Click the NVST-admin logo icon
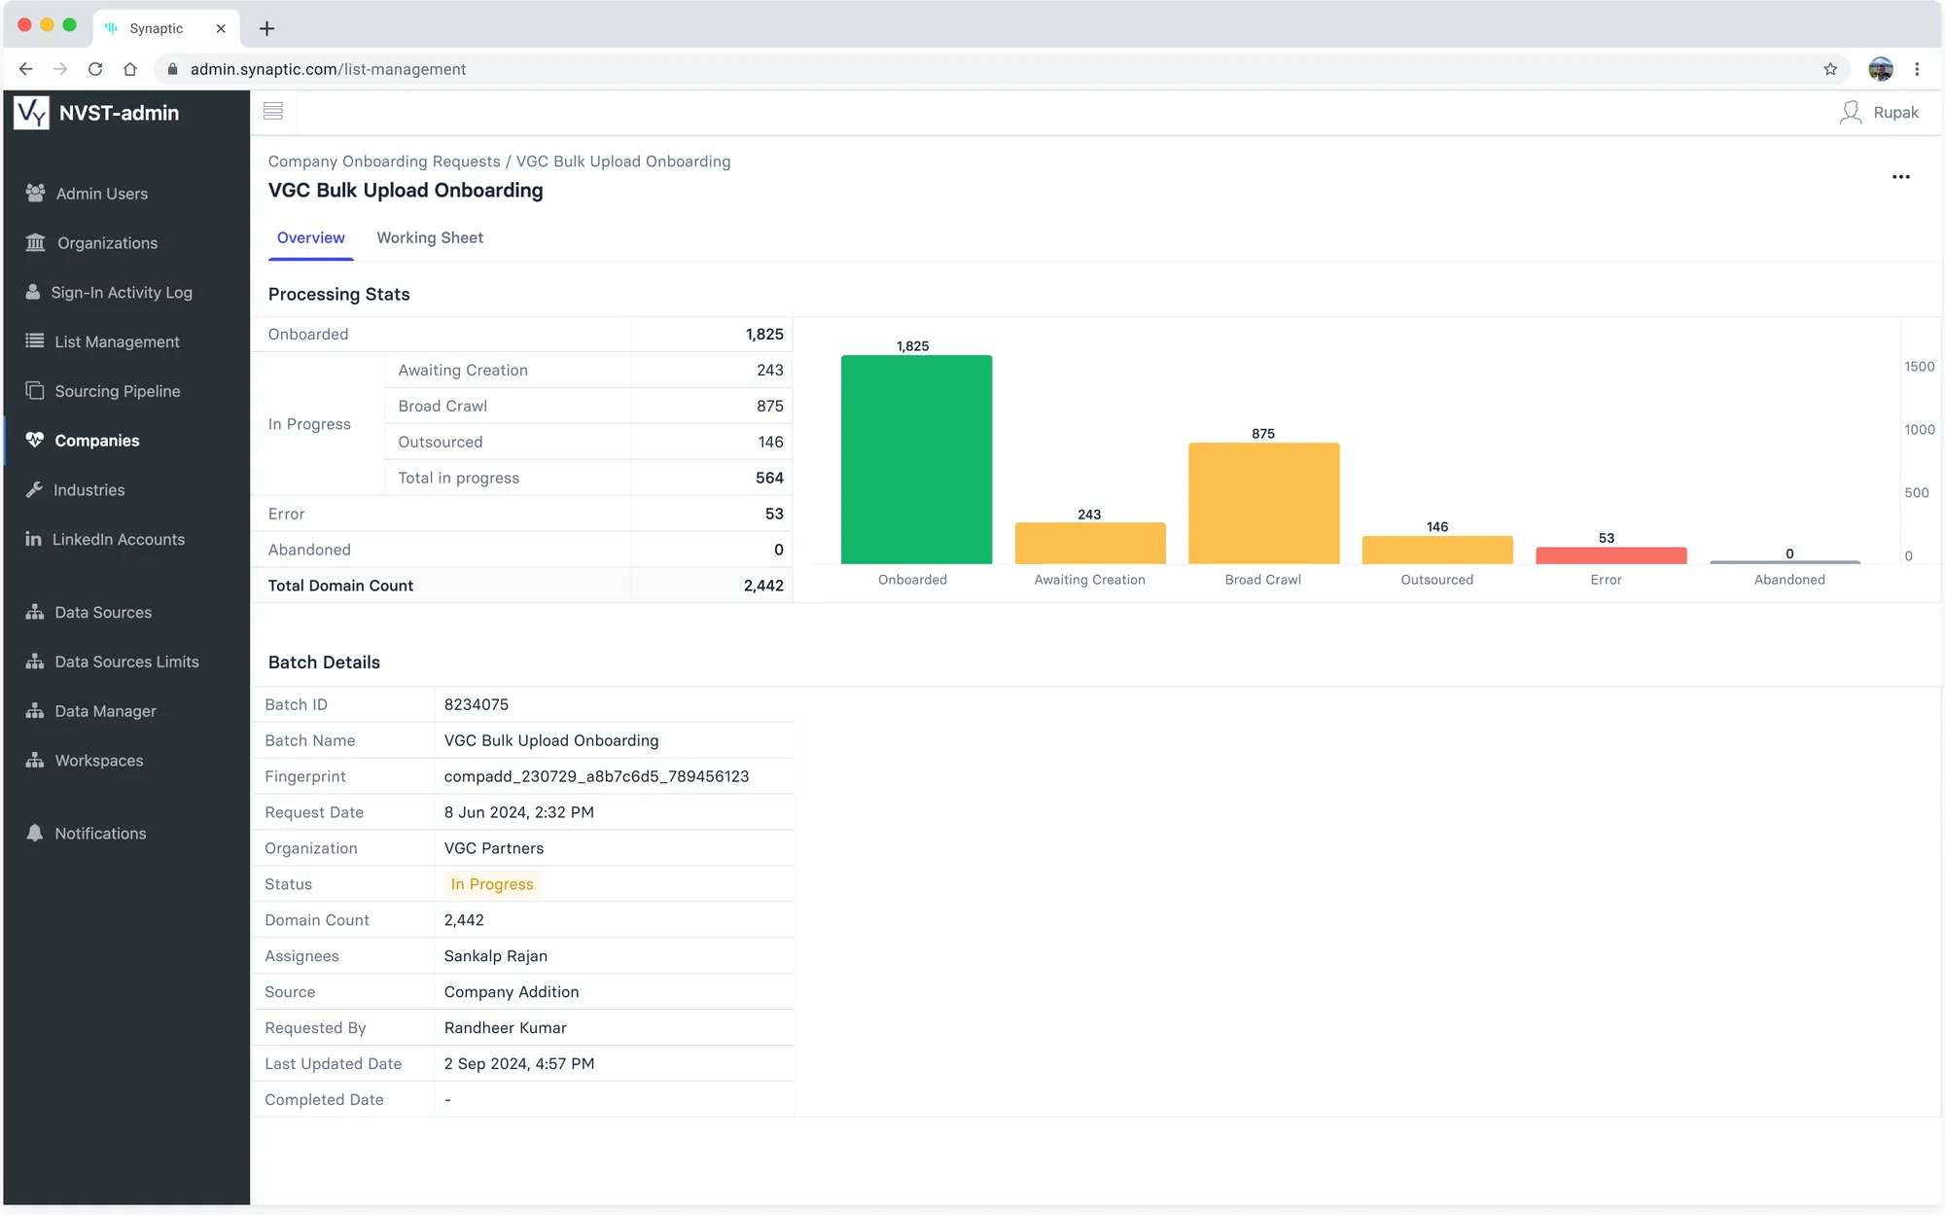Screen dimensions: 1945x1215 (31, 113)
